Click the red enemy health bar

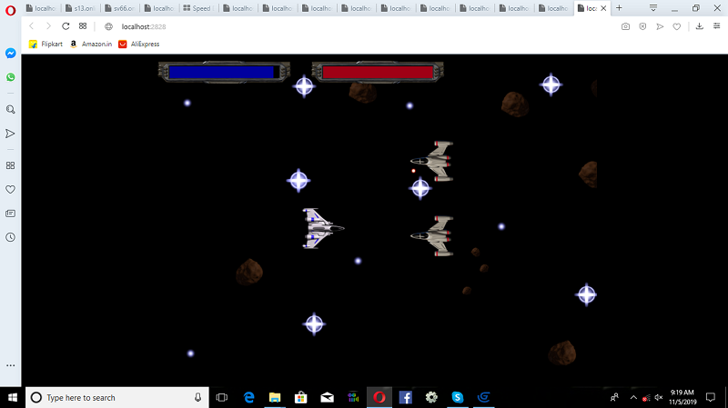pos(378,72)
